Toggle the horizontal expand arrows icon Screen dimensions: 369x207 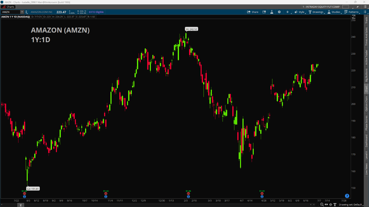[326, 205]
